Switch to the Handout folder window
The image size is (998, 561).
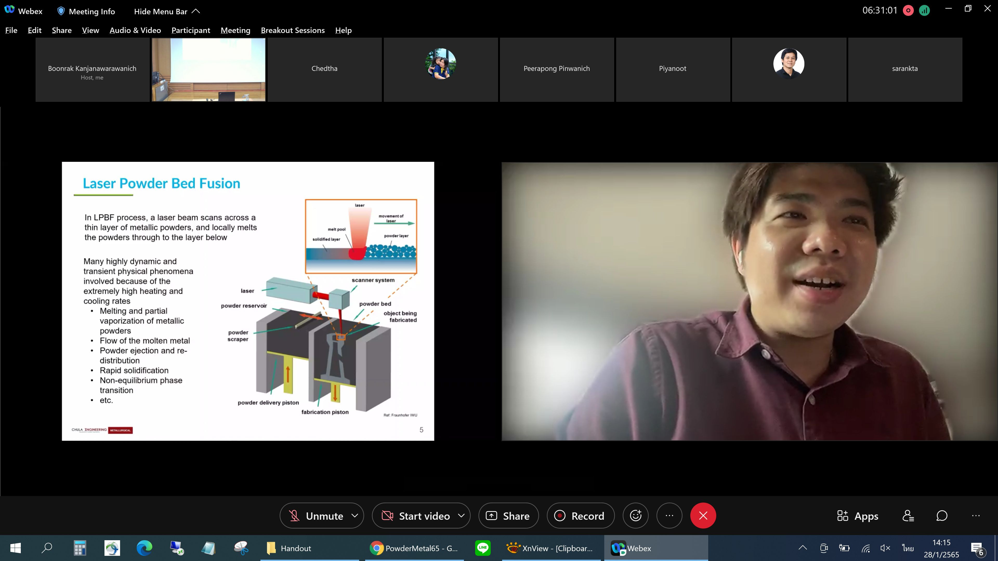[310, 548]
